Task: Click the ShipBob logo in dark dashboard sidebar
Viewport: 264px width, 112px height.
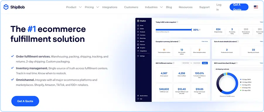Action: coord(142,21)
